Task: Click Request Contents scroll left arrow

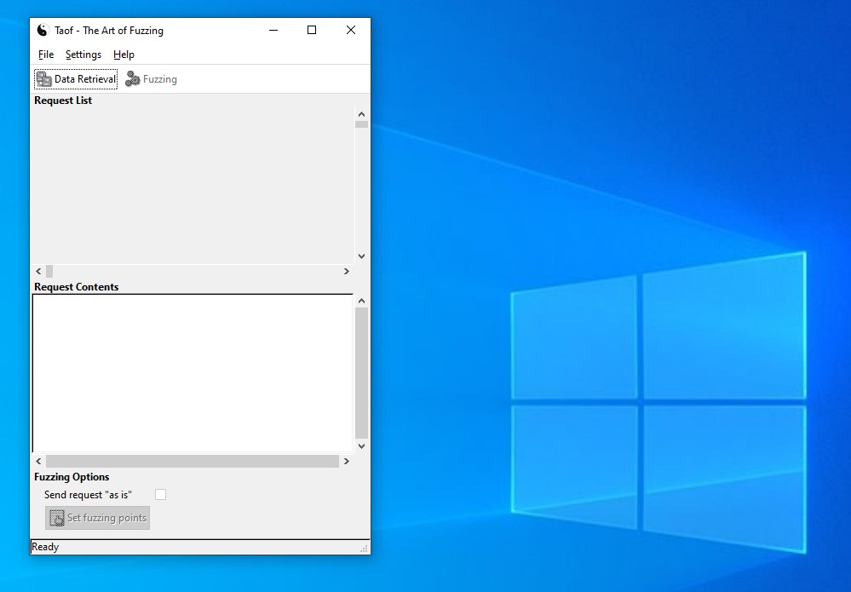Action: tap(38, 461)
